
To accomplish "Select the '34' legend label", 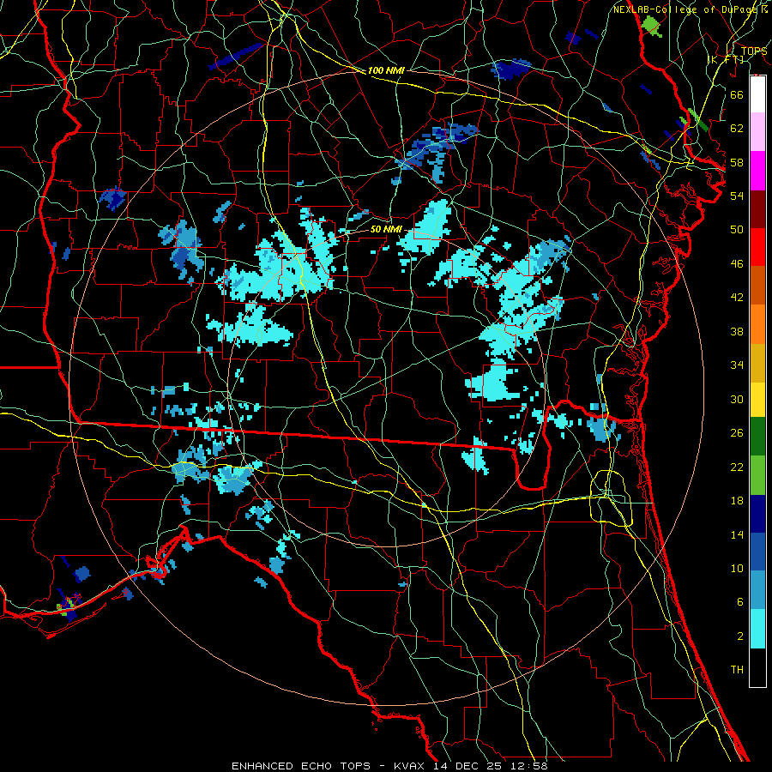I will coord(737,365).
